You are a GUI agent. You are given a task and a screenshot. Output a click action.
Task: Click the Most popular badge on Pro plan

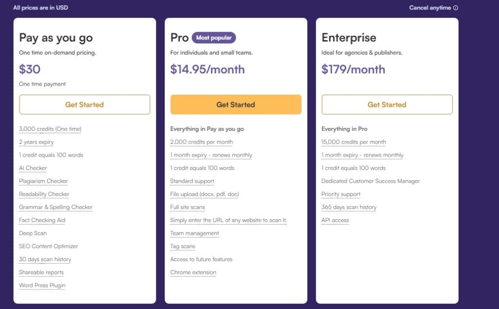click(x=214, y=38)
